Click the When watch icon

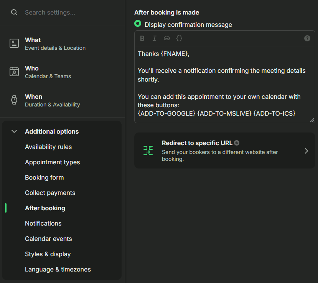14,100
